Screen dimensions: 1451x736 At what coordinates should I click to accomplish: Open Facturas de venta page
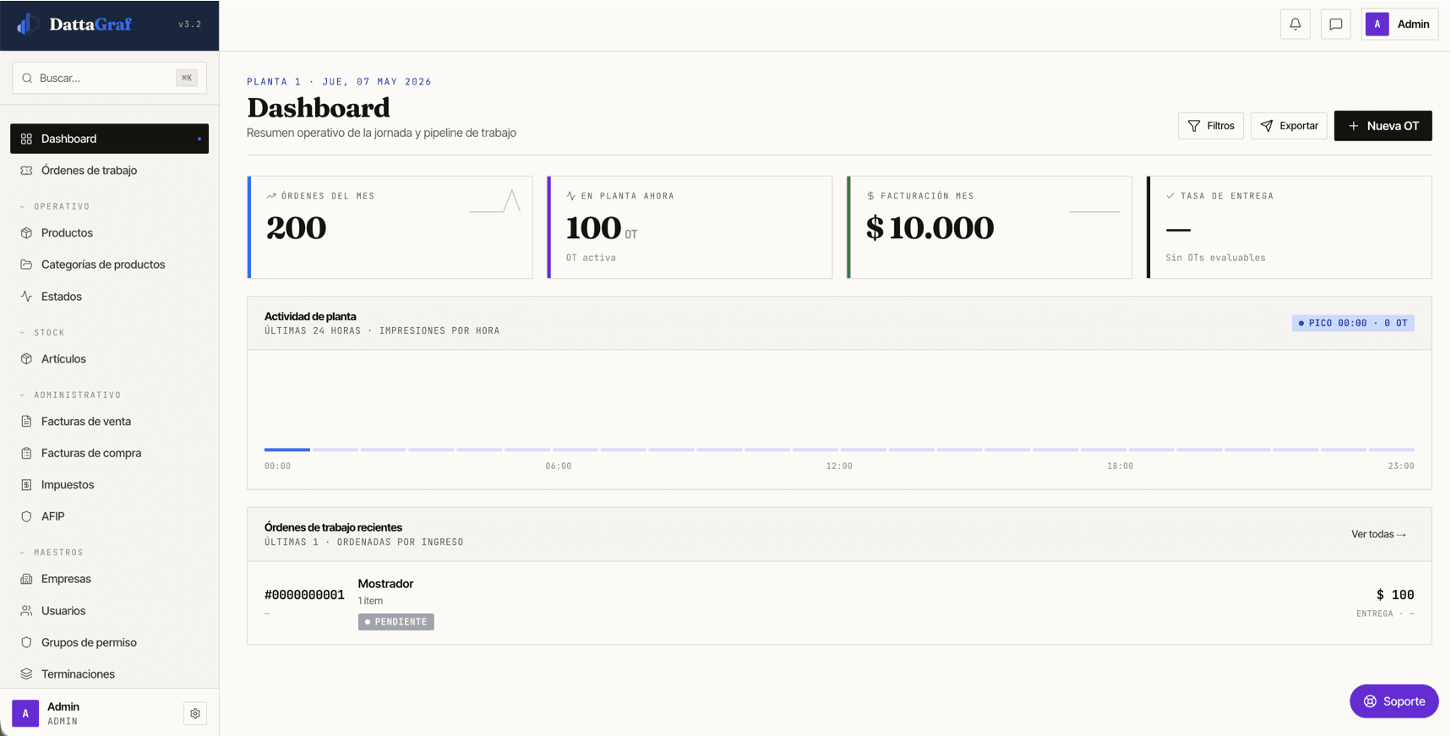[109, 422]
